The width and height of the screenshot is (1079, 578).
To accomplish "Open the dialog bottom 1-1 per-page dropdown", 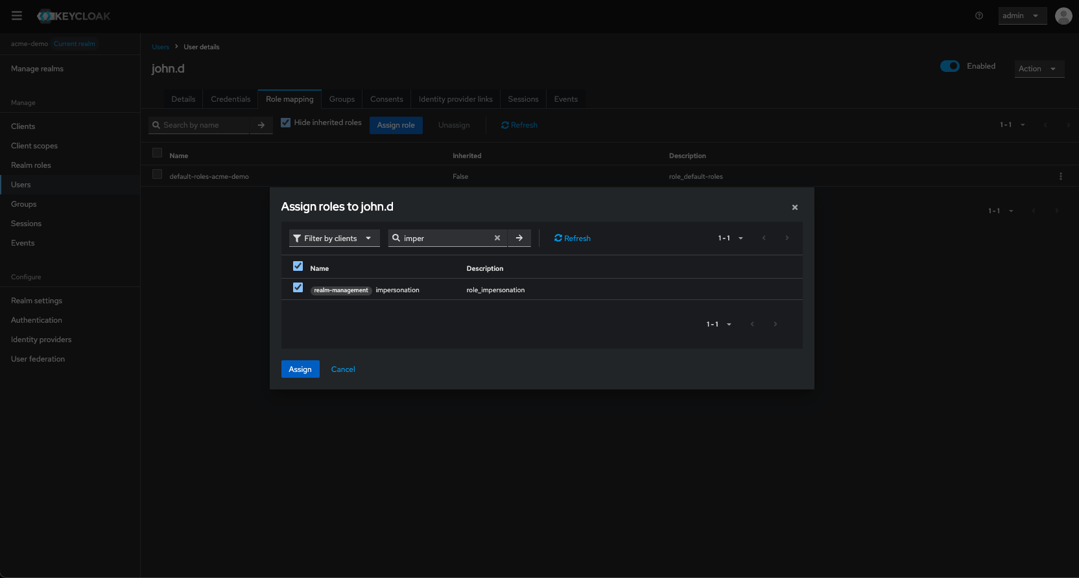I will pos(719,324).
